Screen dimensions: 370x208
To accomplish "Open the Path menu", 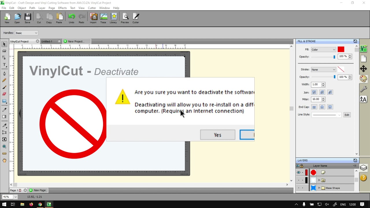I will [32, 8].
